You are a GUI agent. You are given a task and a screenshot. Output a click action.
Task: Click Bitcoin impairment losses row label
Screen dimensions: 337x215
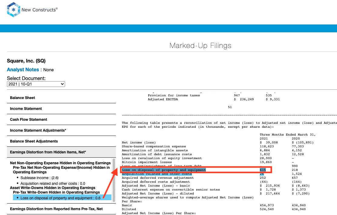(x=147, y=162)
